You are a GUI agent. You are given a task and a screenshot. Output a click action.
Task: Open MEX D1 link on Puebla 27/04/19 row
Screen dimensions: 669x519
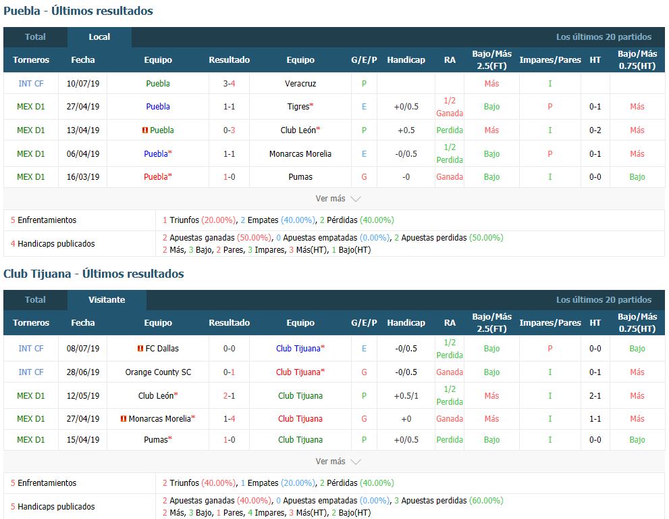click(x=31, y=107)
